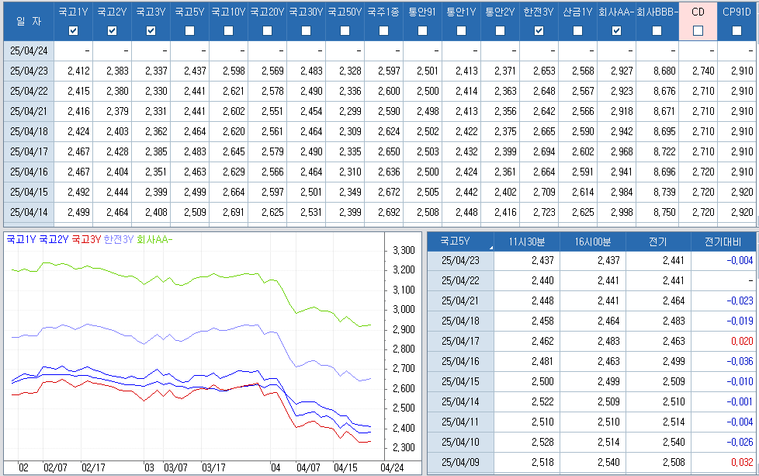The width and height of the screenshot is (759, 476).
Task: Enable the highlighted CD column checkbox
Action: [x=698, y=30]
